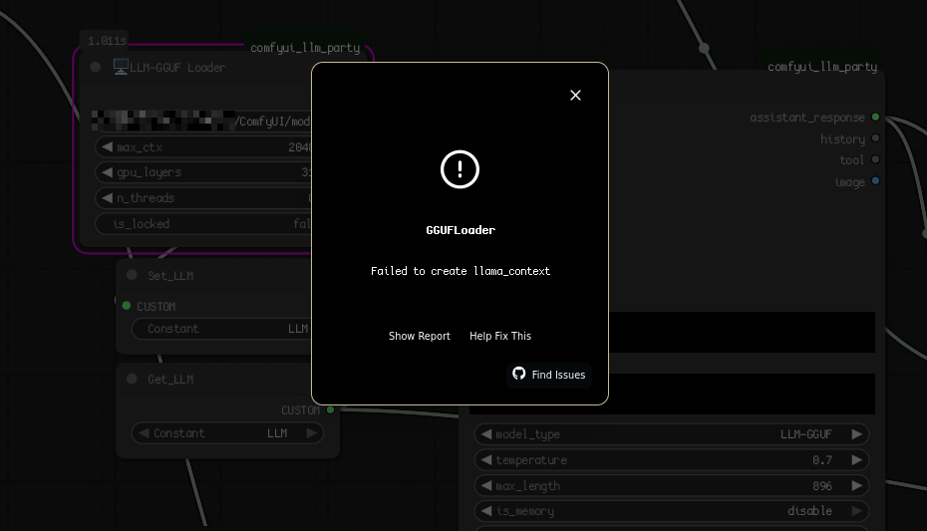This screenshot has width=927, height=531.
Task: Increase max_length value arrow
Action: [856, 485]
